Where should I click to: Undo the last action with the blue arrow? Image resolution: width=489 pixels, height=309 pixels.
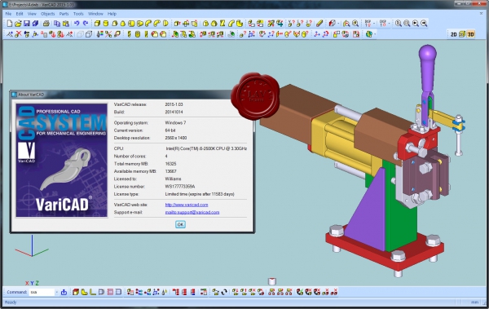[x=77, y=24]
